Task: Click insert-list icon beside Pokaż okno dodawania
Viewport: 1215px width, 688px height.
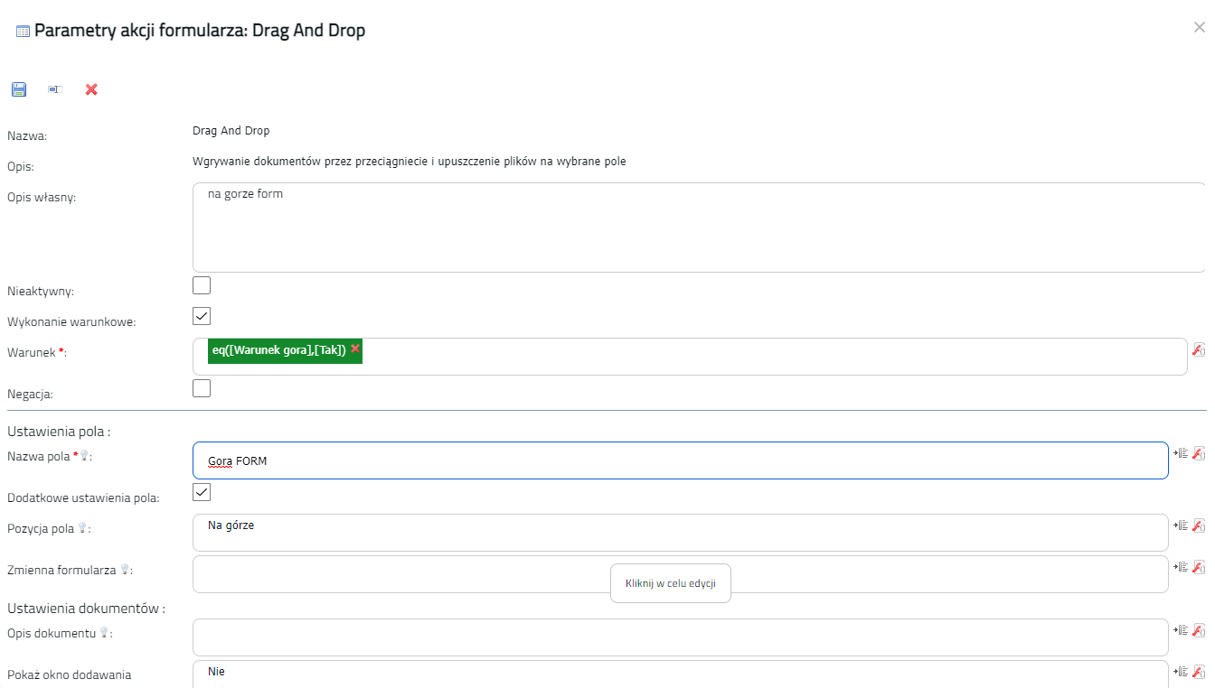Action: pos(1181,672)
